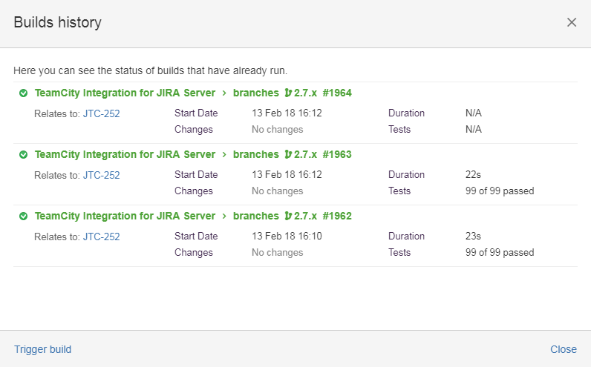Click 'branches' in the build #1963 row
Image resolution: width=591 pixels, height=367 pixels.
pyautogui.click(x=255, y=155)
